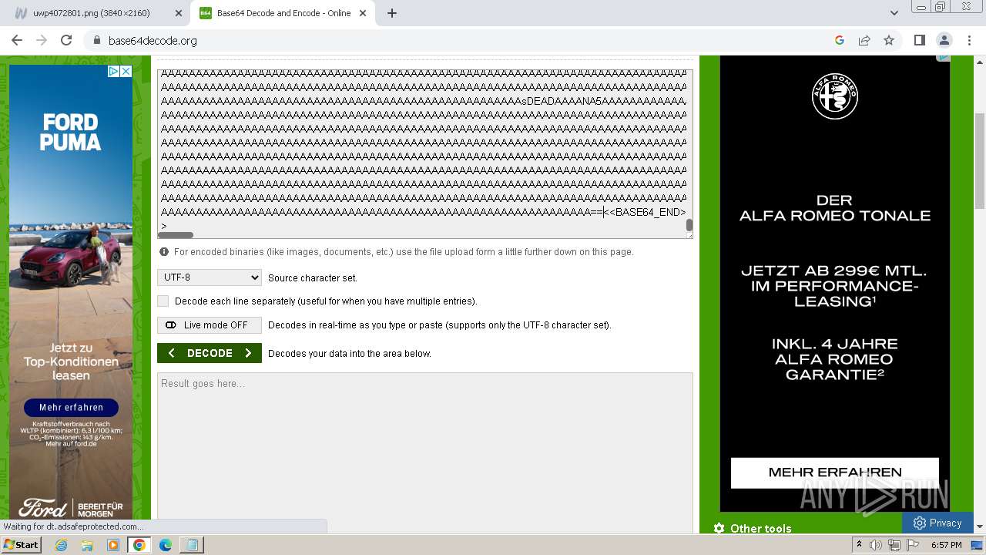Open the Chrome side panel
The image size is (986, 555).
coord(919,40)
